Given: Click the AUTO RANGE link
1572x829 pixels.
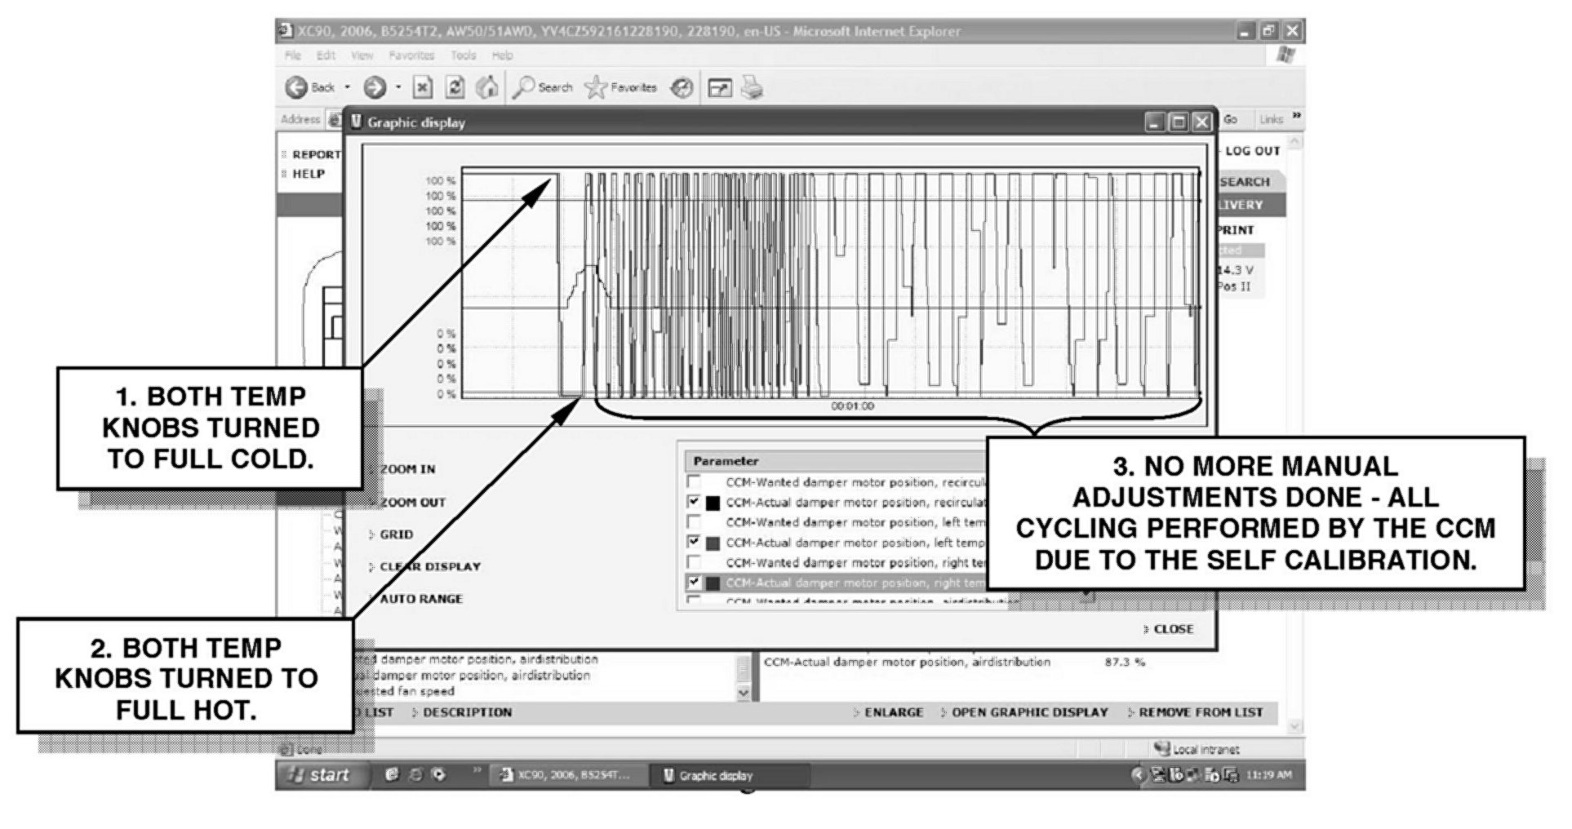Looking at the screenshot, I should tap(420, 599).
